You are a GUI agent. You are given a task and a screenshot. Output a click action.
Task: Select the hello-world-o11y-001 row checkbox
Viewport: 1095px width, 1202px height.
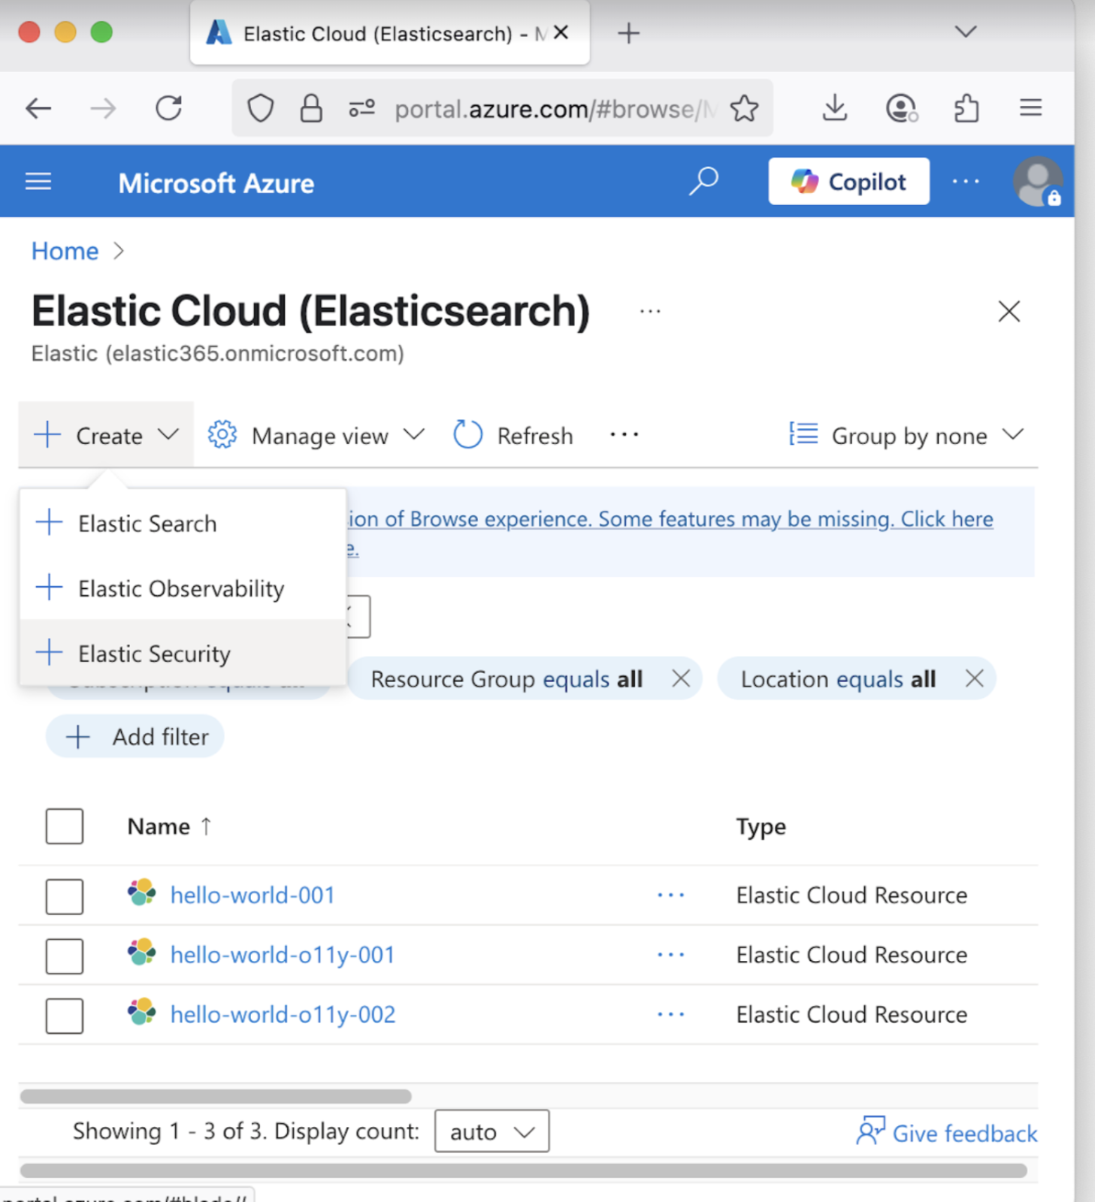point(64,956)
